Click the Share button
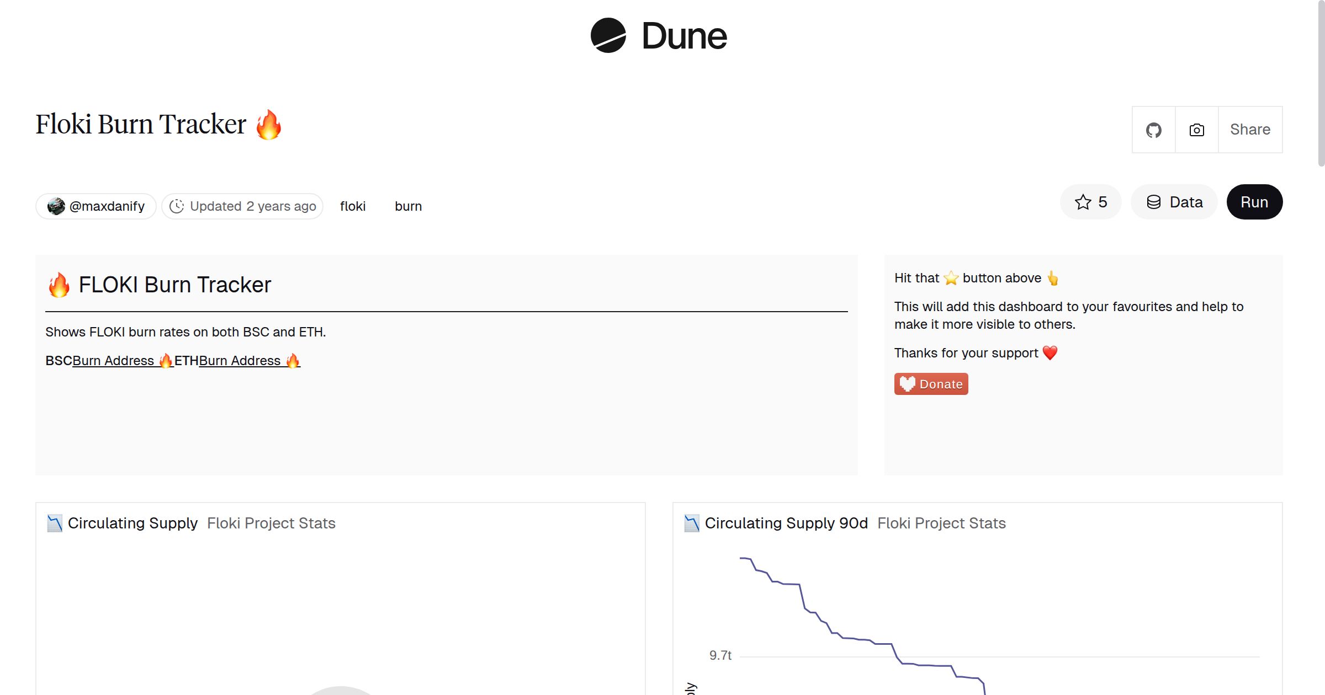The width and height of the screenshot is (1325, 695). 1250,129
